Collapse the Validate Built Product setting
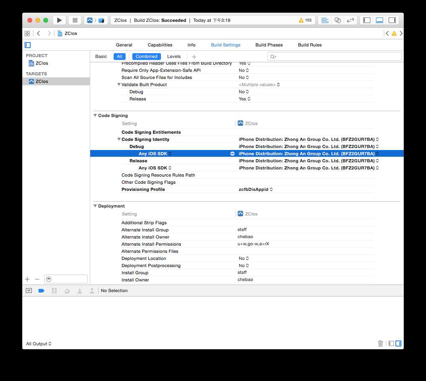 point(119,85)
